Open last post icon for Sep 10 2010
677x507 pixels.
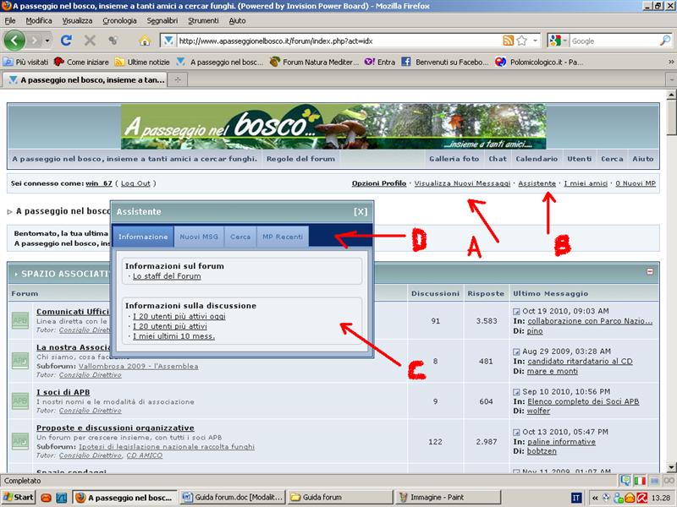click(x=516, y=392)
